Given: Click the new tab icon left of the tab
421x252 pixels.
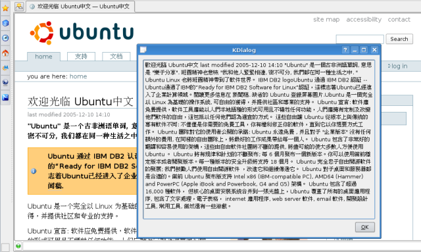Looking at the screenshot, I should 19,6.
